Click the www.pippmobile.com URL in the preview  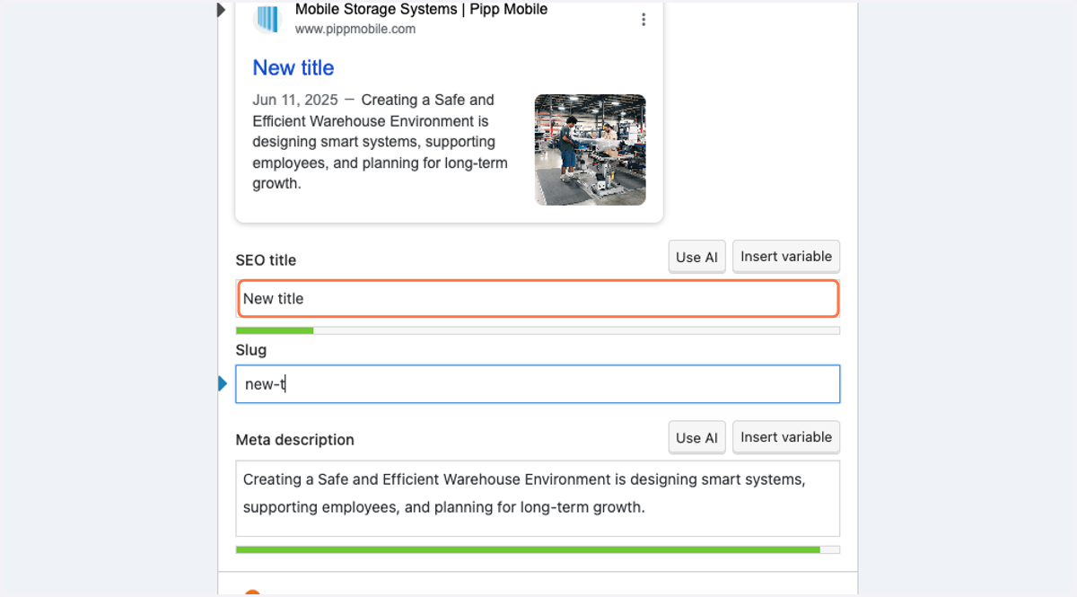coord(355,29)
